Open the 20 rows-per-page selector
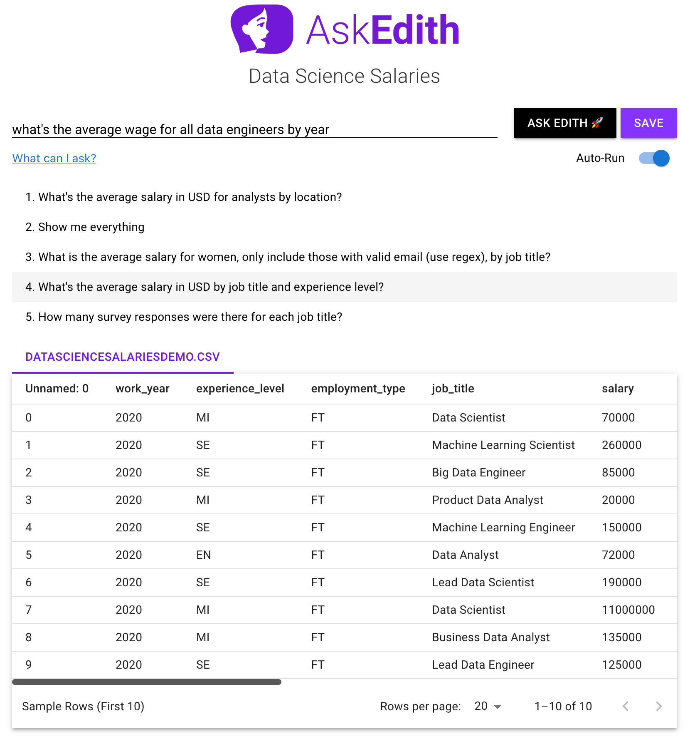The image size is (690, 739). 486,706
